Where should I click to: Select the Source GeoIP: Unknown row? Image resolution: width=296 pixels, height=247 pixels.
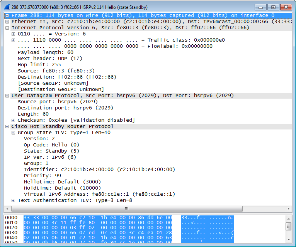pos(53,83)
